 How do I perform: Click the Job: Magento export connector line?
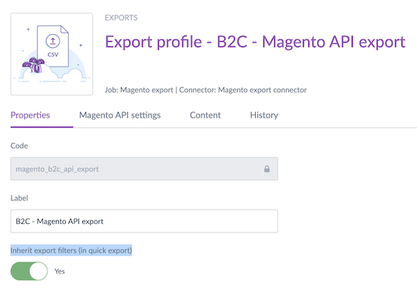[205, 90]
